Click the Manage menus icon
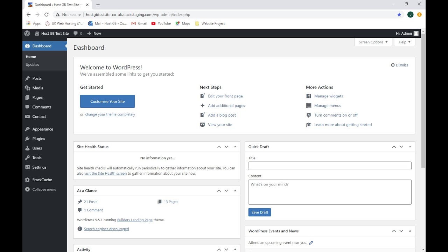The width and height of the screenshot is (448, 252). [x=308, y=105]
